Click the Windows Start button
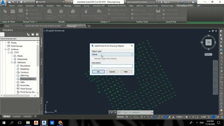 pos(4,123)
